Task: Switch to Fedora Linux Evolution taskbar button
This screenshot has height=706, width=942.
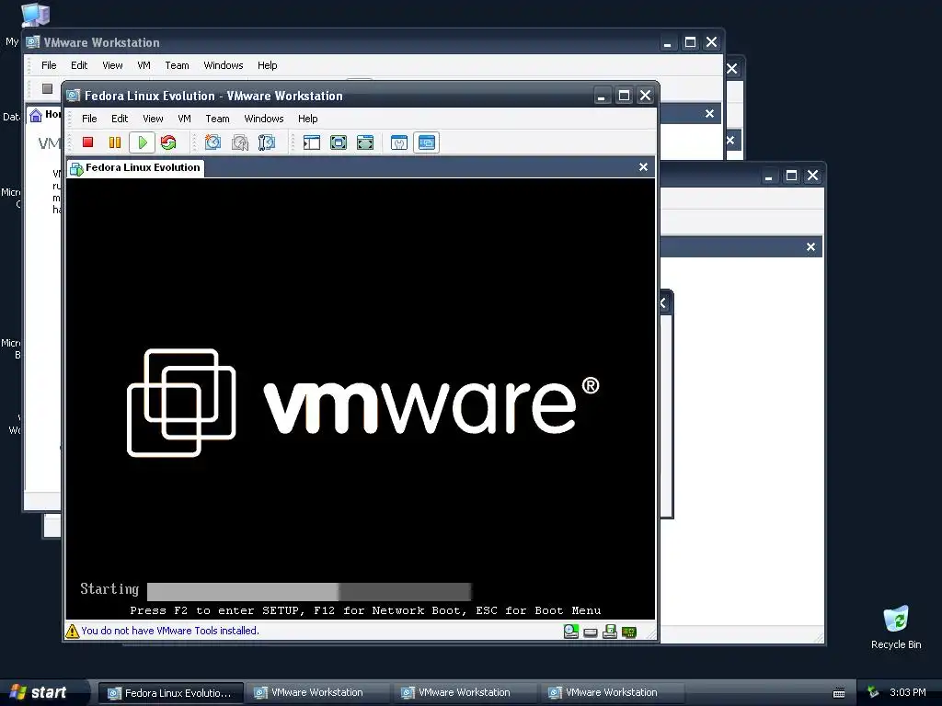Action: click(x=170, y=693)
